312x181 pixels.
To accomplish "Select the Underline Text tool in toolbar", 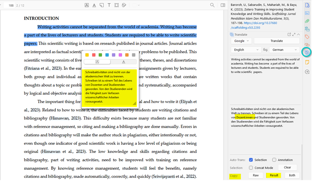I will [x=94, y=5].
